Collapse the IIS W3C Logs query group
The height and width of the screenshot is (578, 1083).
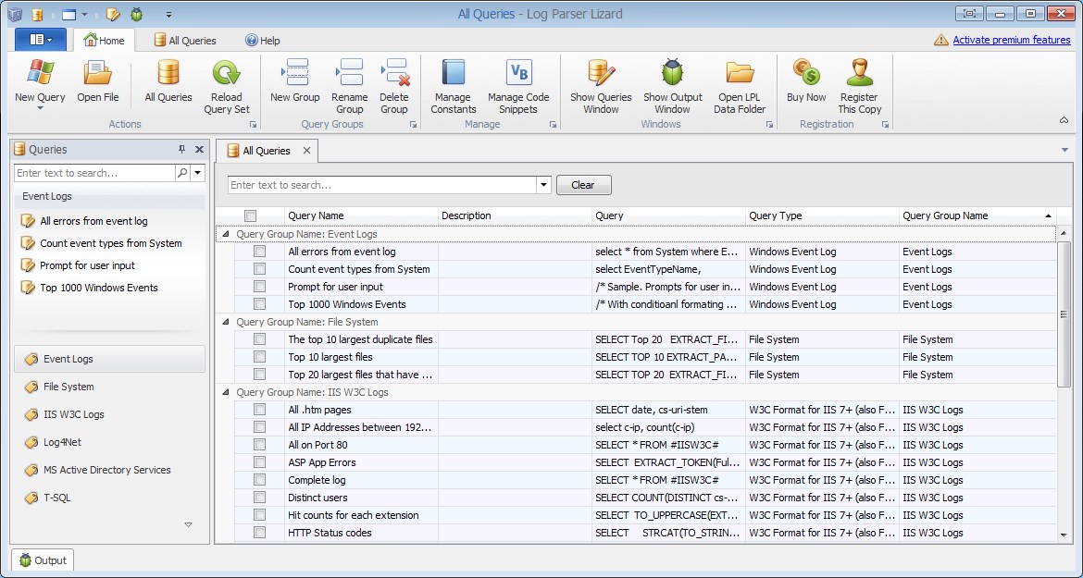[x=225, y=392]
